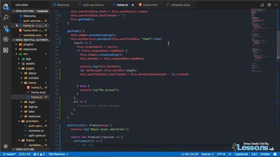The height and width of the screenshot is (157, 280).
Task: Select the home.ts editor tab
Action: pos(122,5)
